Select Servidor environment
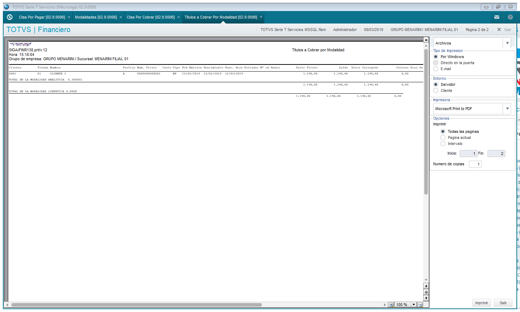The width and height of the screenshot is (520, 312). tap(436, 84)
